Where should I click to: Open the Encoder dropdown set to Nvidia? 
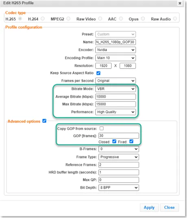pos(115,50)
